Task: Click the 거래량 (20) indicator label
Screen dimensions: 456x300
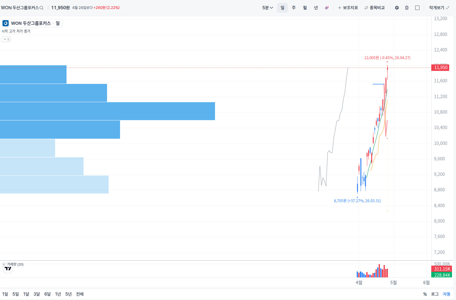Action: (x=15, y=264)
